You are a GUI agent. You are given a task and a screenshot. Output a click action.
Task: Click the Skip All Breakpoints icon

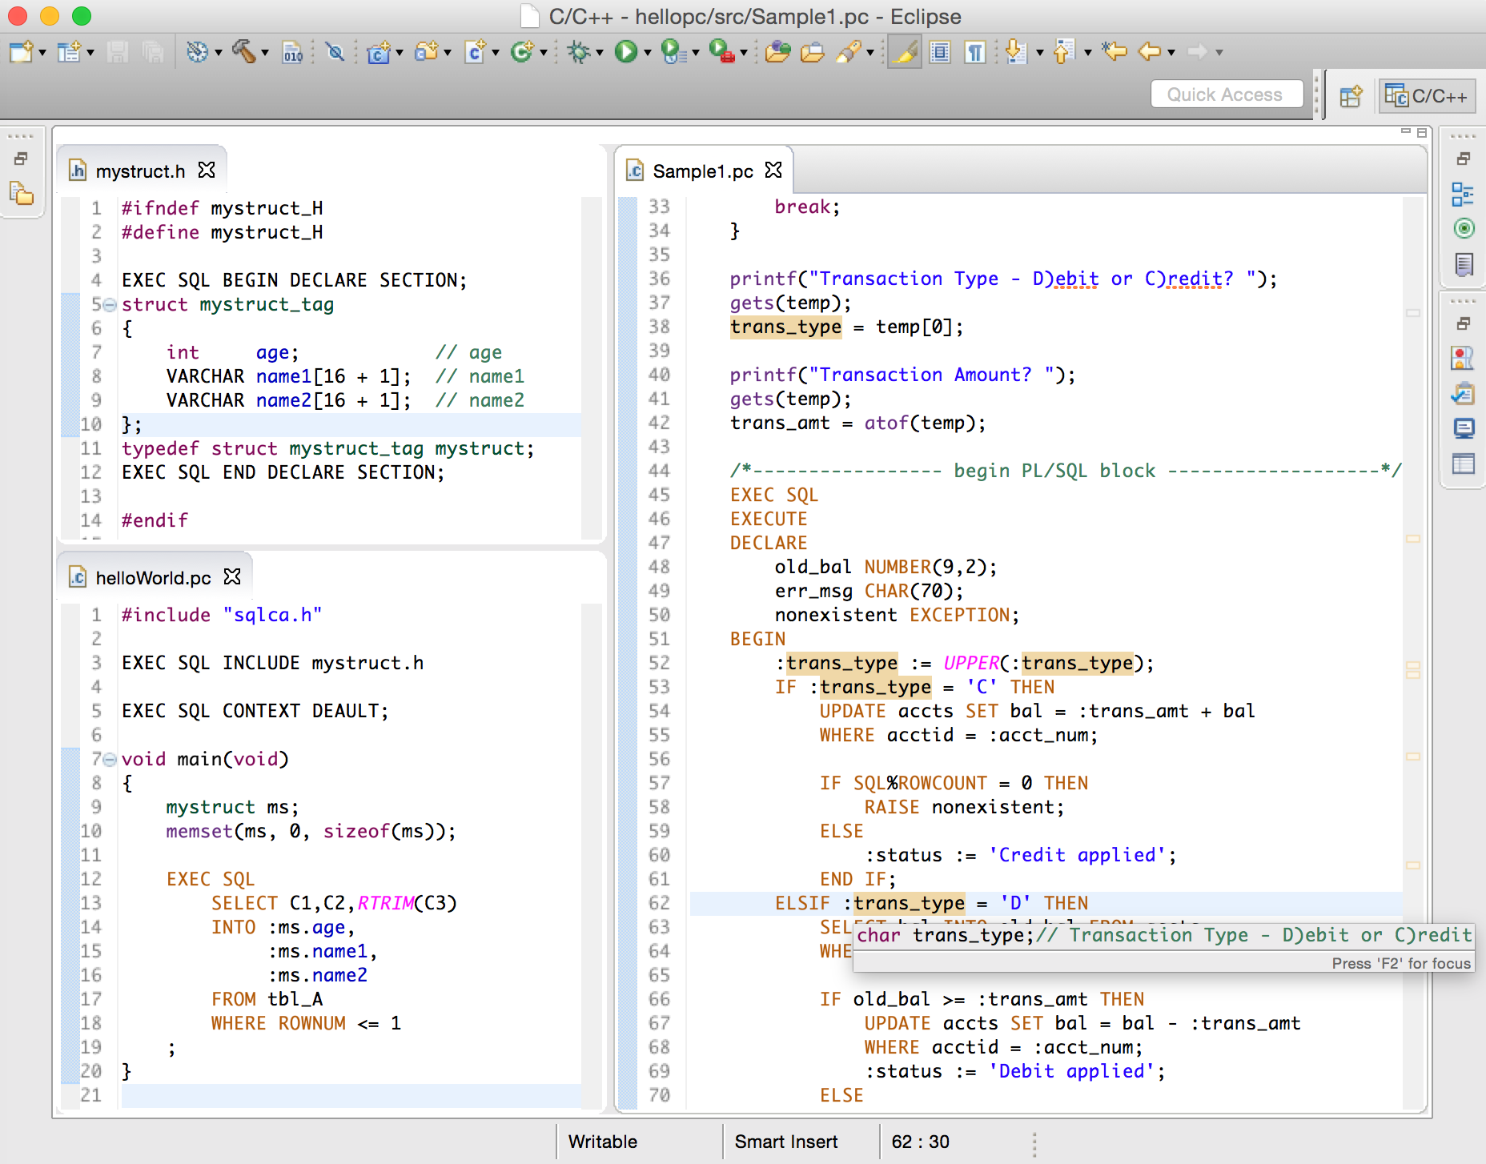pyautogui.click(x=335, y=53)
